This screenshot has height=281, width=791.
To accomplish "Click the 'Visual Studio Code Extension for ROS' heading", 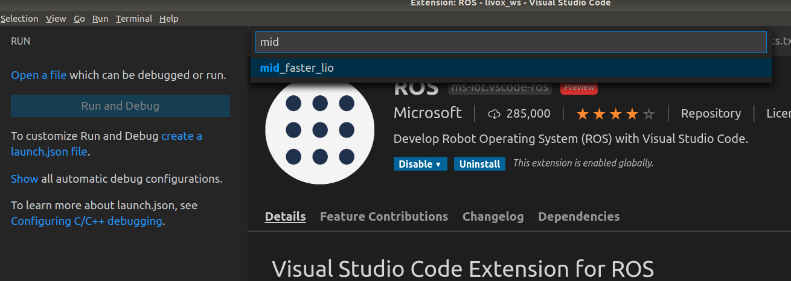I will coord(463,268).
